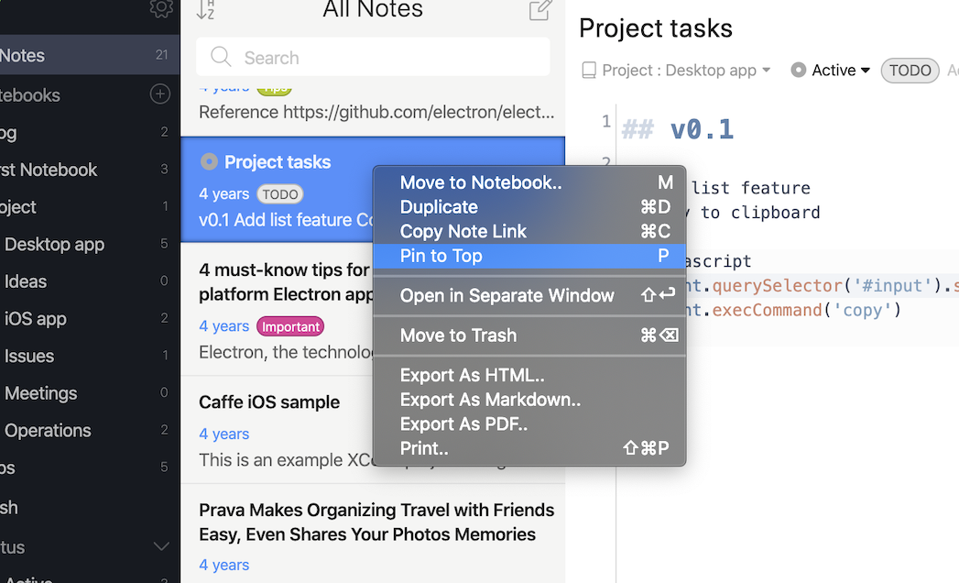Screen dimensions: 959x583
Task: Click the Important tag on Electron note
Action: tap(290, 326)
